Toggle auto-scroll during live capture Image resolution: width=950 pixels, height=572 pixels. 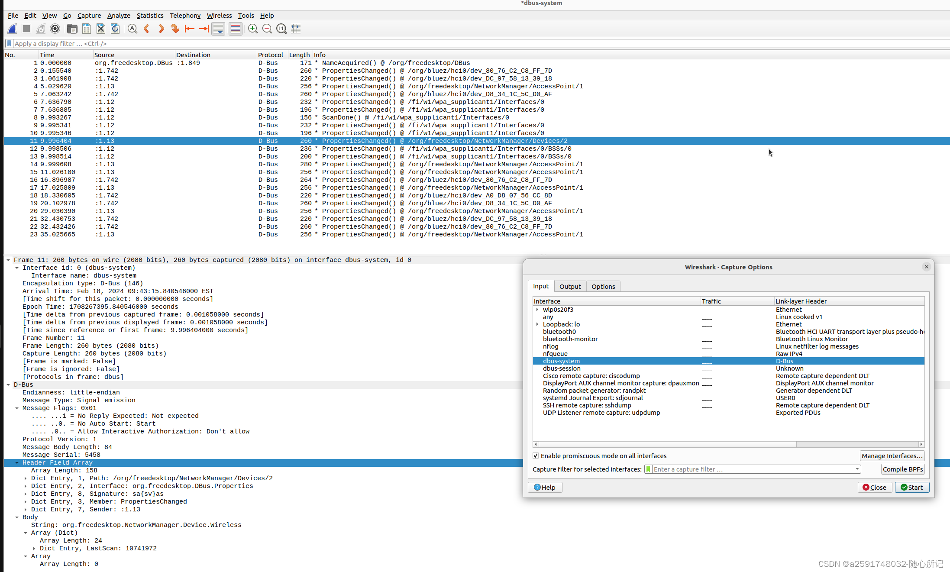point(218,29)
